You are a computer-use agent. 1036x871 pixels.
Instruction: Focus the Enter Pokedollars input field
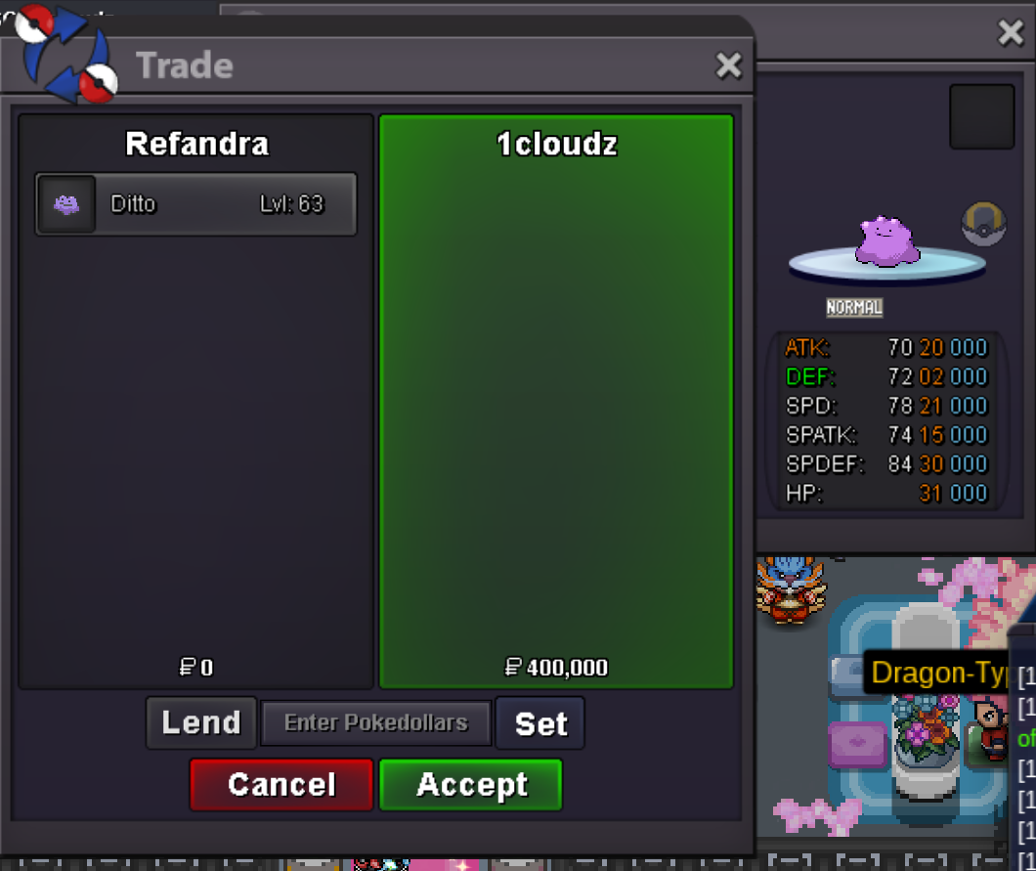(376, 723)
